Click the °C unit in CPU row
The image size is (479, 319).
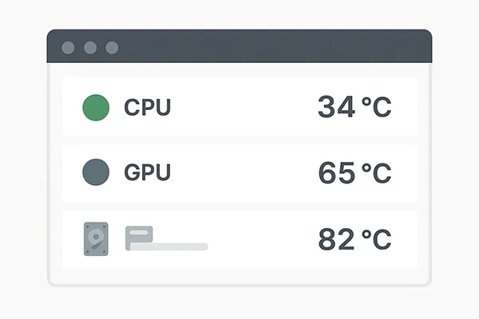point(376,107)
